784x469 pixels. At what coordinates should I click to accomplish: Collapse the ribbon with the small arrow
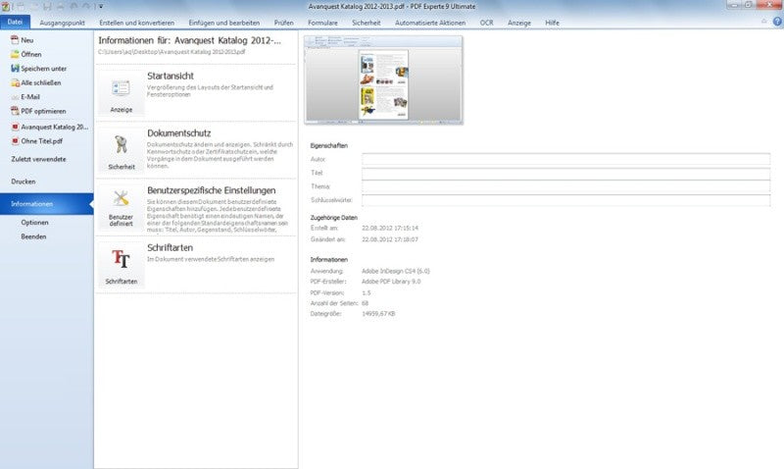click(x=764, y=22)
